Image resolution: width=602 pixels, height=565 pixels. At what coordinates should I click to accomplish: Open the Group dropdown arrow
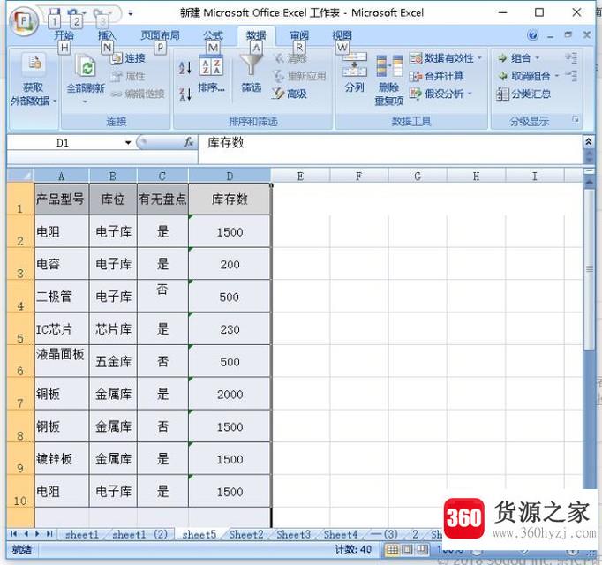click(x=537, y=58)
